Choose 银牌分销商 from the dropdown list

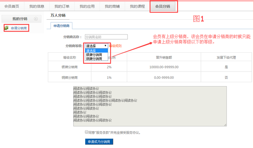(x=96, y=55)
